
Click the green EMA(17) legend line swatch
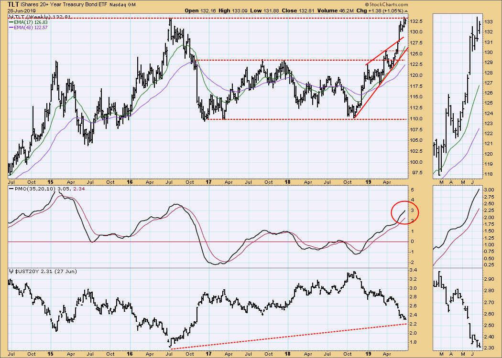click(11, 22)
